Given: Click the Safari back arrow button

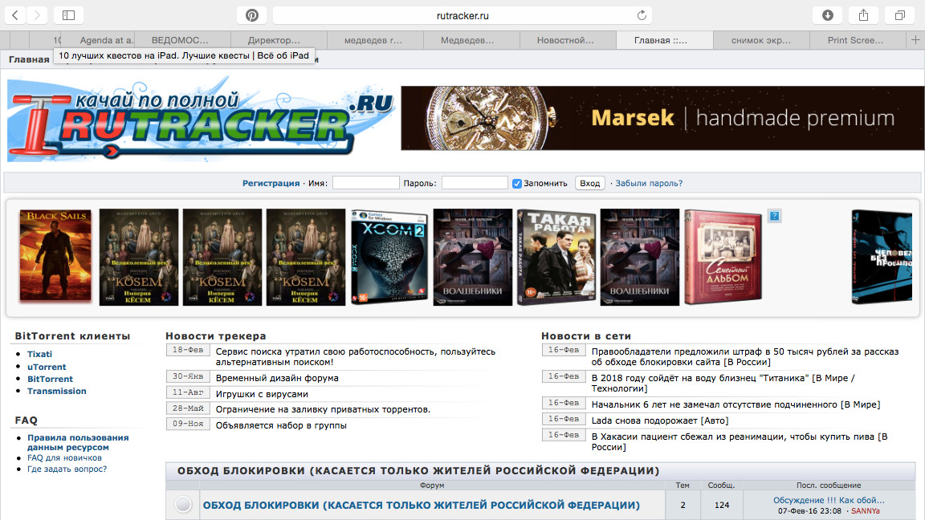Looking at the screenshot, I should (15, 15).
